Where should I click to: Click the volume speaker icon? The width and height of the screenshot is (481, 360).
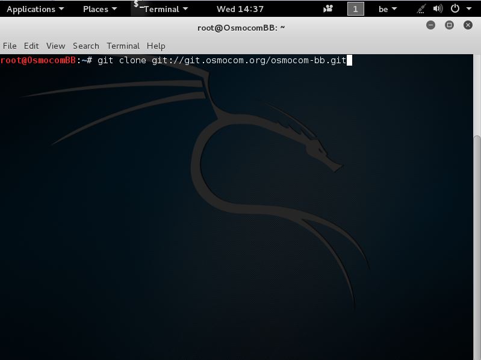[x=438, y=8]
